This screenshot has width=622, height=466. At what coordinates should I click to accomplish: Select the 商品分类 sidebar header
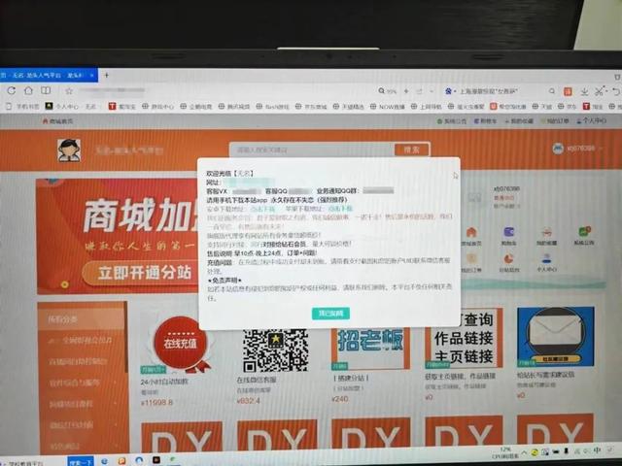click(x=82, y=318)
